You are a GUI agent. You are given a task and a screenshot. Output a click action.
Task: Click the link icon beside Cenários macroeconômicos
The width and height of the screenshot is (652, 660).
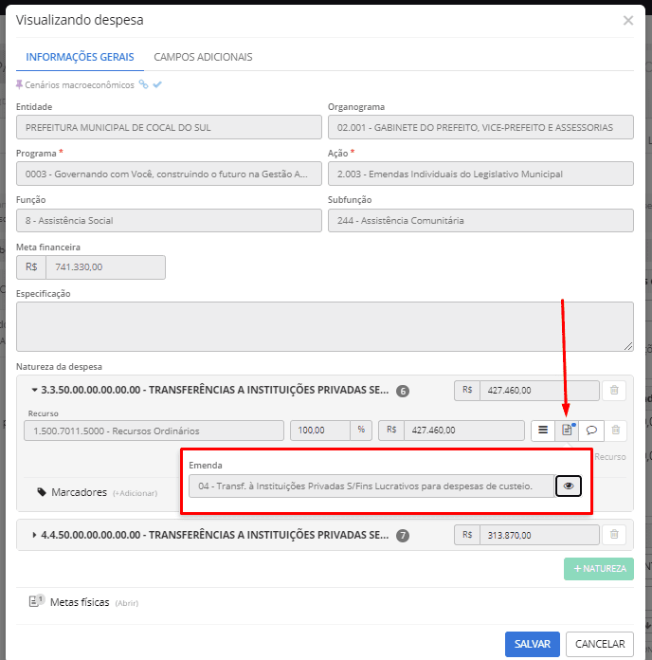pos(143,84)
